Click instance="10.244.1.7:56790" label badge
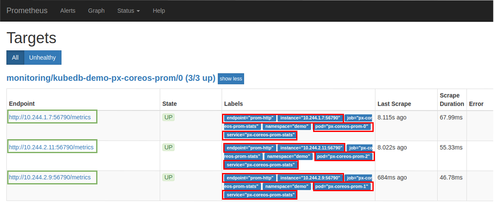494x206 pixels. pos(310,118)
